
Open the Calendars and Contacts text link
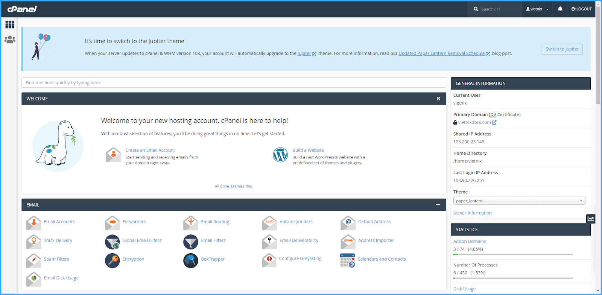point(382,259)
